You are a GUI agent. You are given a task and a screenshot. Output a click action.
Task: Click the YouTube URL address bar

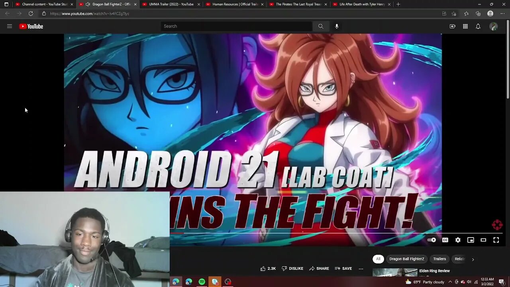[239, 14]
